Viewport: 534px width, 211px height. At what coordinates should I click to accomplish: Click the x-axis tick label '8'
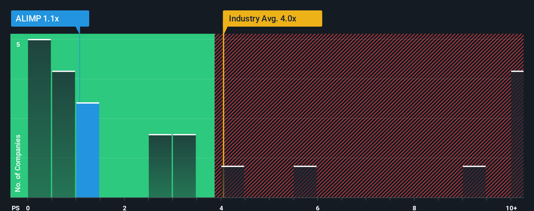414,208
